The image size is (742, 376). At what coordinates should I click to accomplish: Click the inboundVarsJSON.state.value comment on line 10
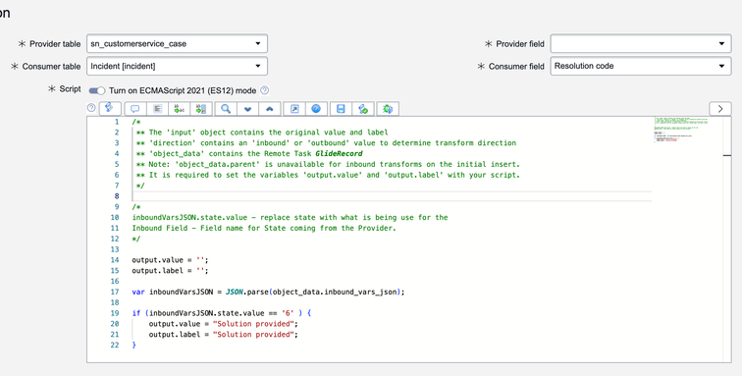(189, 217)
